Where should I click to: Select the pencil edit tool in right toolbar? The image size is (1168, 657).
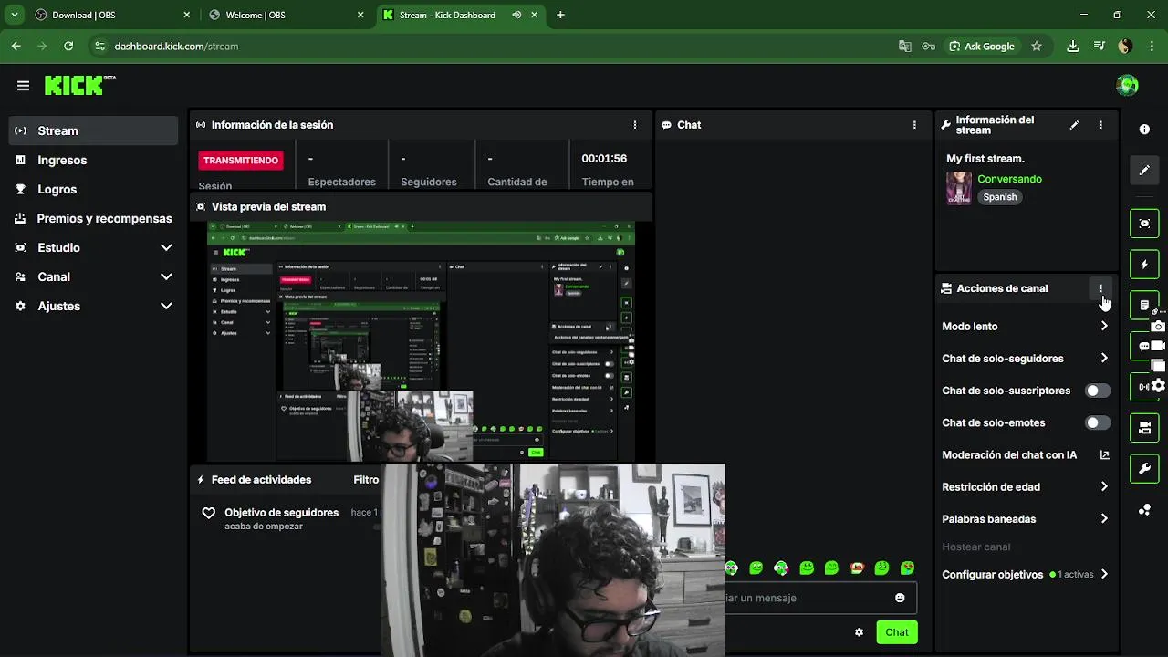tap(1144, 171)
